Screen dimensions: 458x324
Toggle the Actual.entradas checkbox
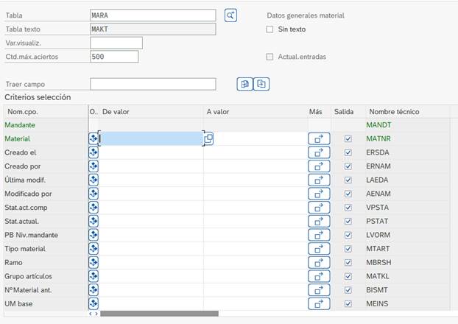tap(269, 57)
